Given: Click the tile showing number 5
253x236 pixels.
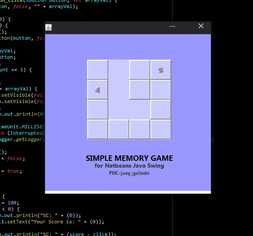Looking at the screenshot, I should (161, 70).
